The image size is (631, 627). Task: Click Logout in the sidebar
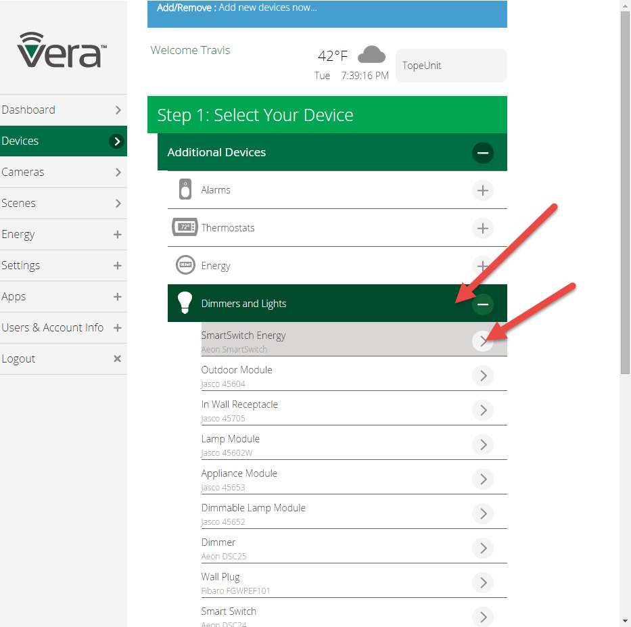click(64, 358)
